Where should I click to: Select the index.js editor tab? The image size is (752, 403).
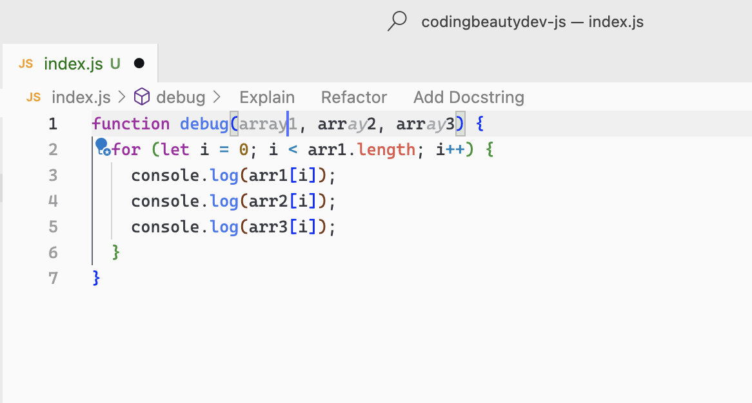point(80,63)
